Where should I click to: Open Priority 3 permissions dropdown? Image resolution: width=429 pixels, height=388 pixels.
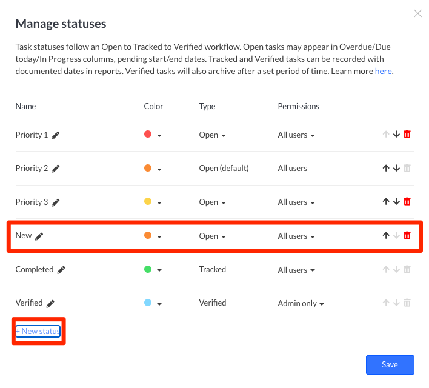[296, 202]
